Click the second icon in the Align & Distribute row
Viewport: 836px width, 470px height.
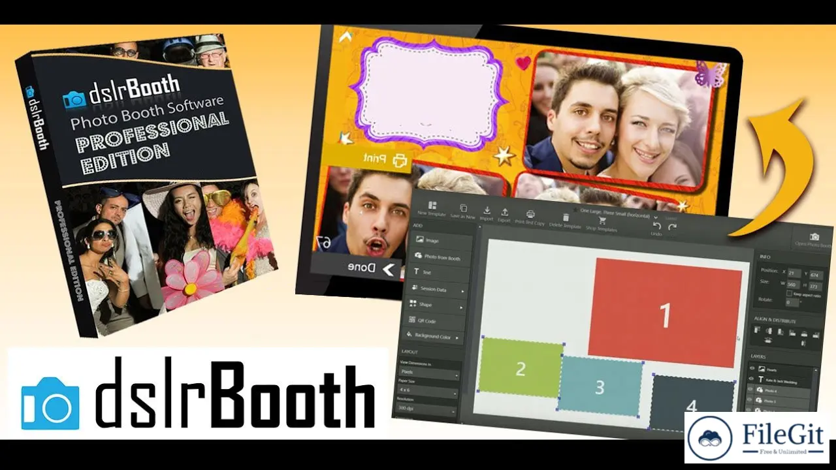(769, 331)
